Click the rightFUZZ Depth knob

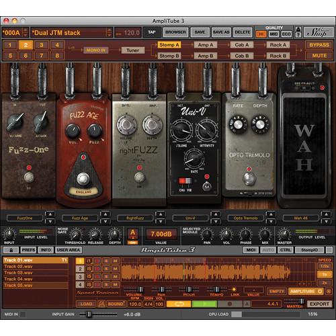153,124
